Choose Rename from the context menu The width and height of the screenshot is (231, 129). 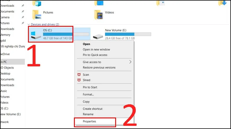88,114
